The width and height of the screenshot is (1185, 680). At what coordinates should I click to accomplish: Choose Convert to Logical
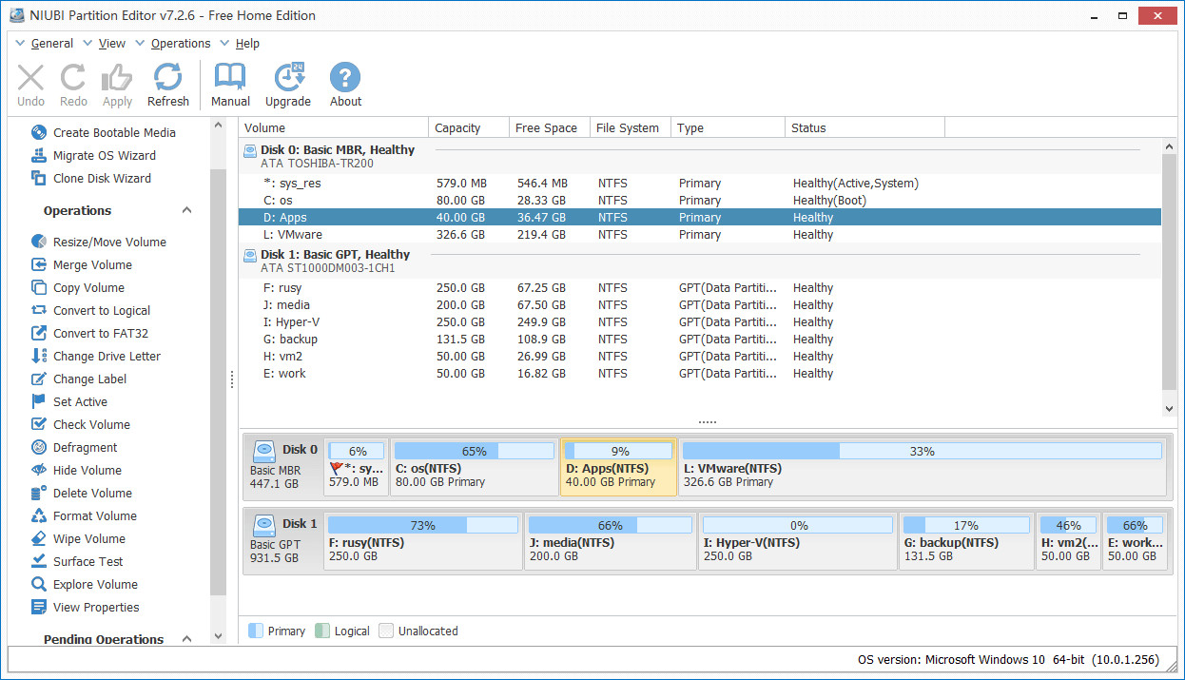point(91,310)
